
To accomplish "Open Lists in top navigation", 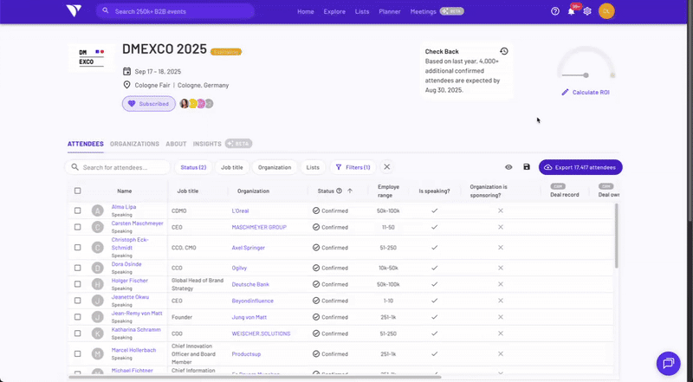I will pyautogui.click(x=361, y=11).
